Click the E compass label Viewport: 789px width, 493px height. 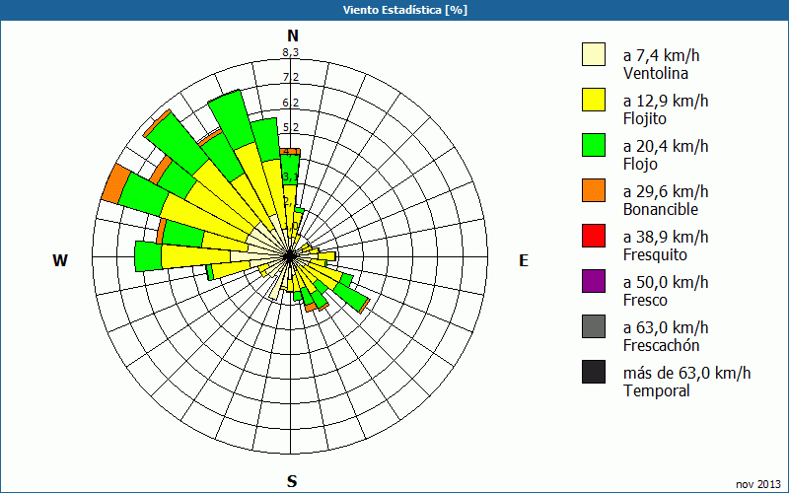tap(524, 260)
